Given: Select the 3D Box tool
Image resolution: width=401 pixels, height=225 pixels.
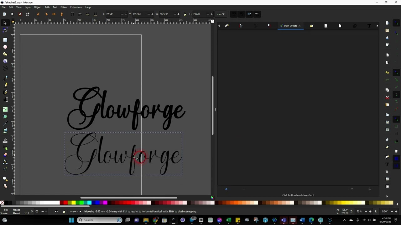Looking at the screenshot, I should [5, 61].
